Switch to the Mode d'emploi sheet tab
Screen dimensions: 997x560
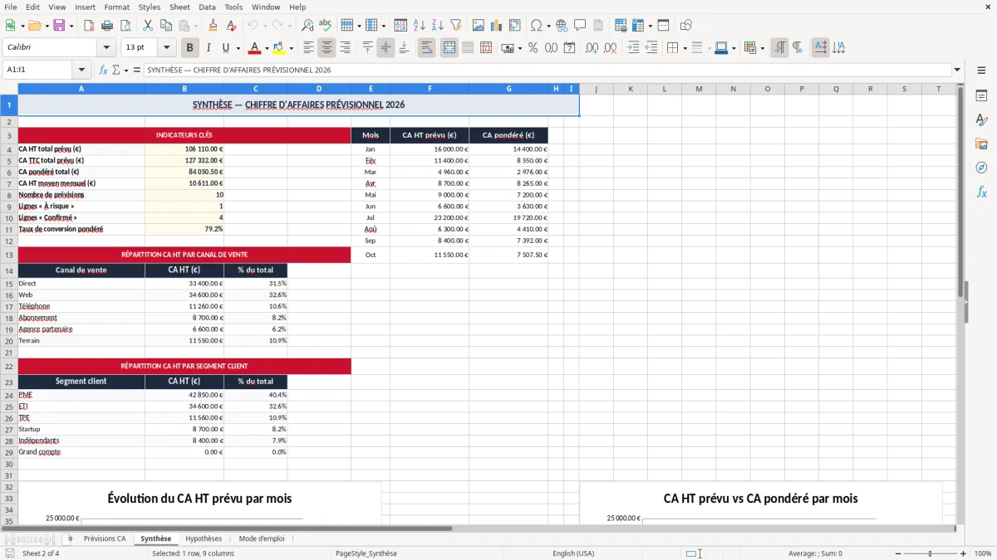(x=262, y=539)
